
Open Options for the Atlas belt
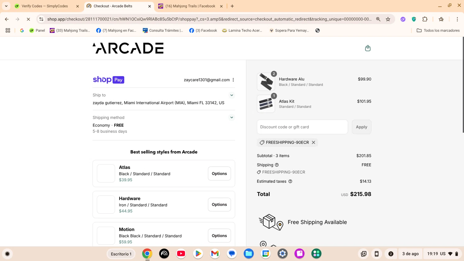(219, 173)
